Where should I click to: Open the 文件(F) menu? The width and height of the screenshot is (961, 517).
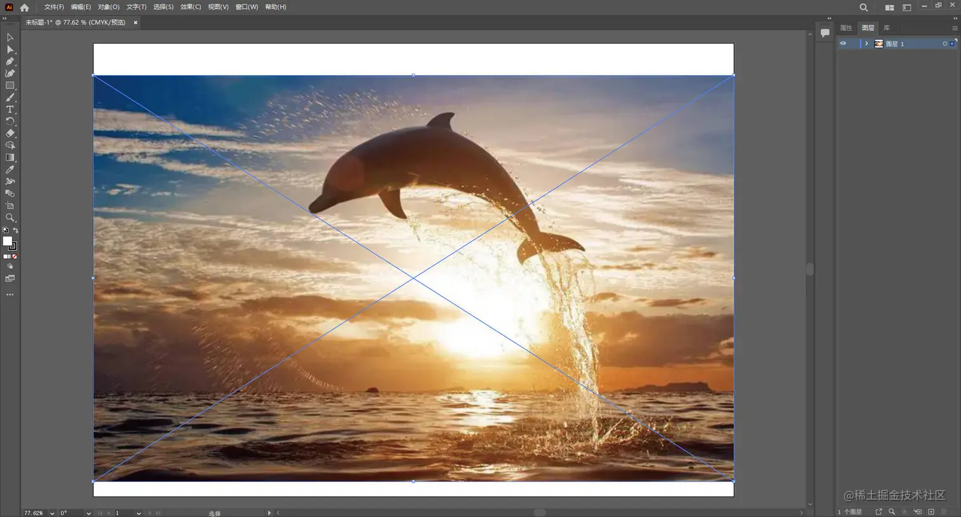(54, 7)
